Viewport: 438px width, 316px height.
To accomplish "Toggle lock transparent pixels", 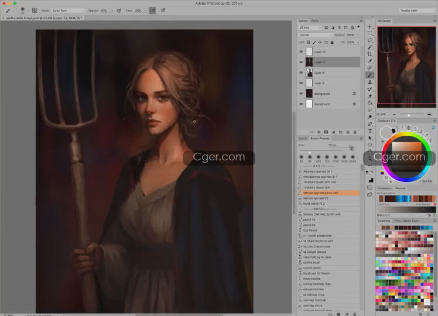I will tap(308, 42).
